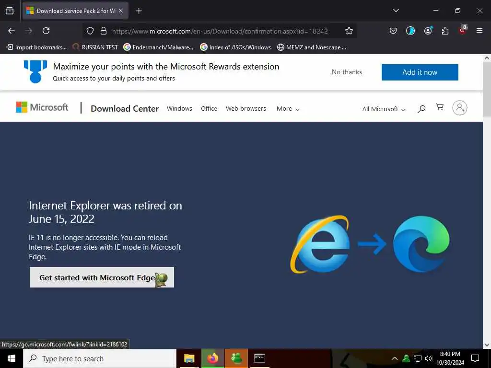Open the Command Prompt taskbar icon
The image size is (491, 368).
(x=259, y=358)
